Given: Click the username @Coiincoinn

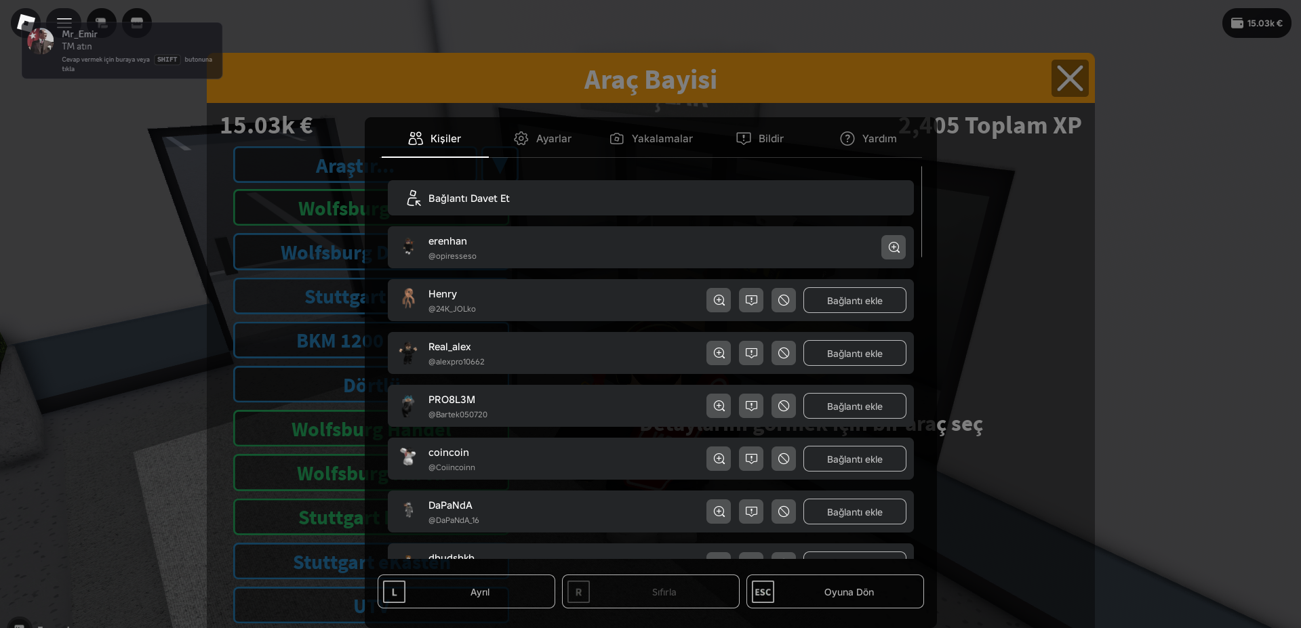Looking at the screenshot, I should pyautogui.click(x=452, y=467).
